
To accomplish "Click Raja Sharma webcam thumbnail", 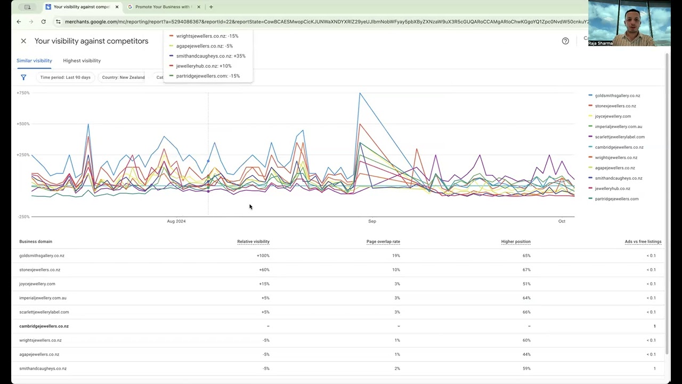I will click(x=629, y=23).
